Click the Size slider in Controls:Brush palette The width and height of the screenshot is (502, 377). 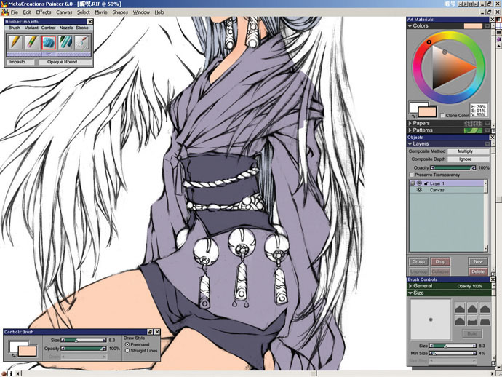pos(84,340)
